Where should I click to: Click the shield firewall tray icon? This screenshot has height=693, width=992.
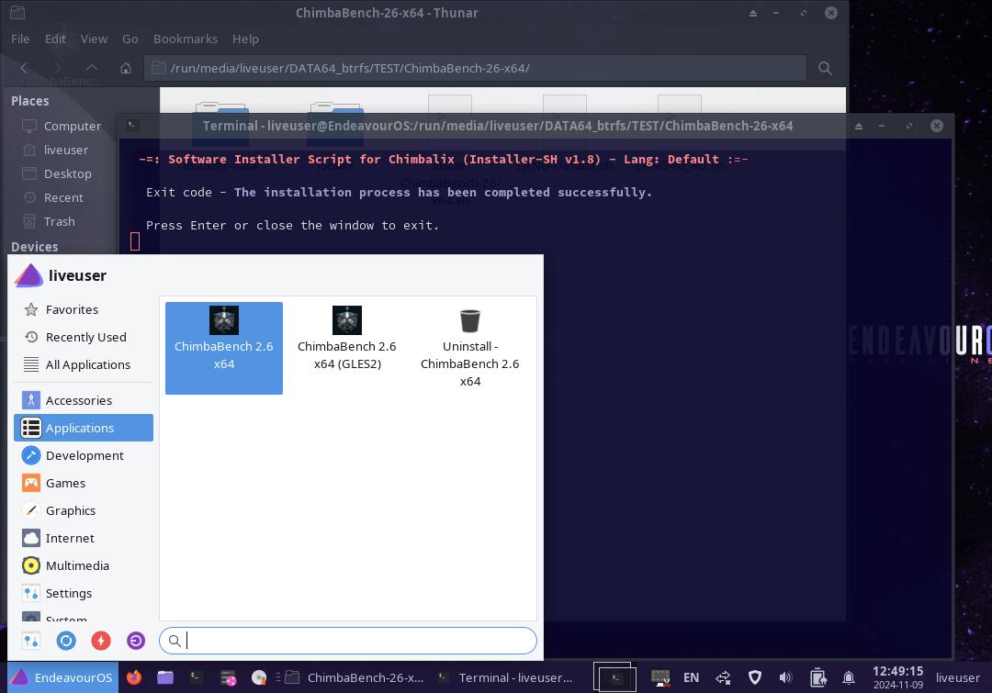point(755,677)
